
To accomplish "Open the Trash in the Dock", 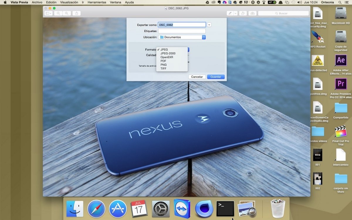I will tap(278, 209).
